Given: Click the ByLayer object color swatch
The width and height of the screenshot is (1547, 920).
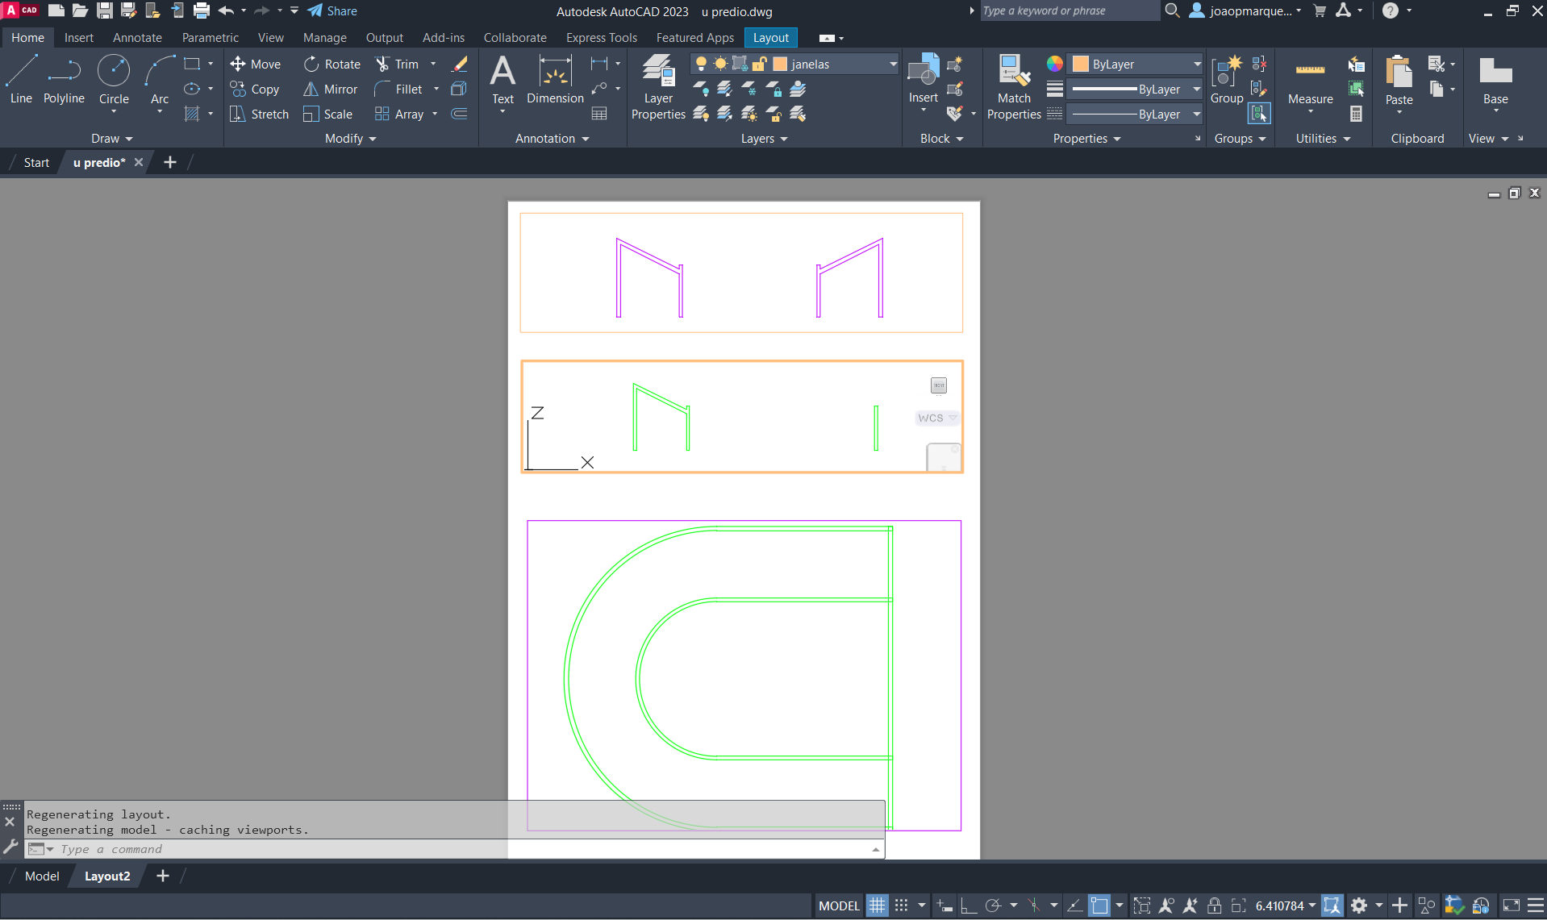Looking at the screenshot, I should [1081, 65].
